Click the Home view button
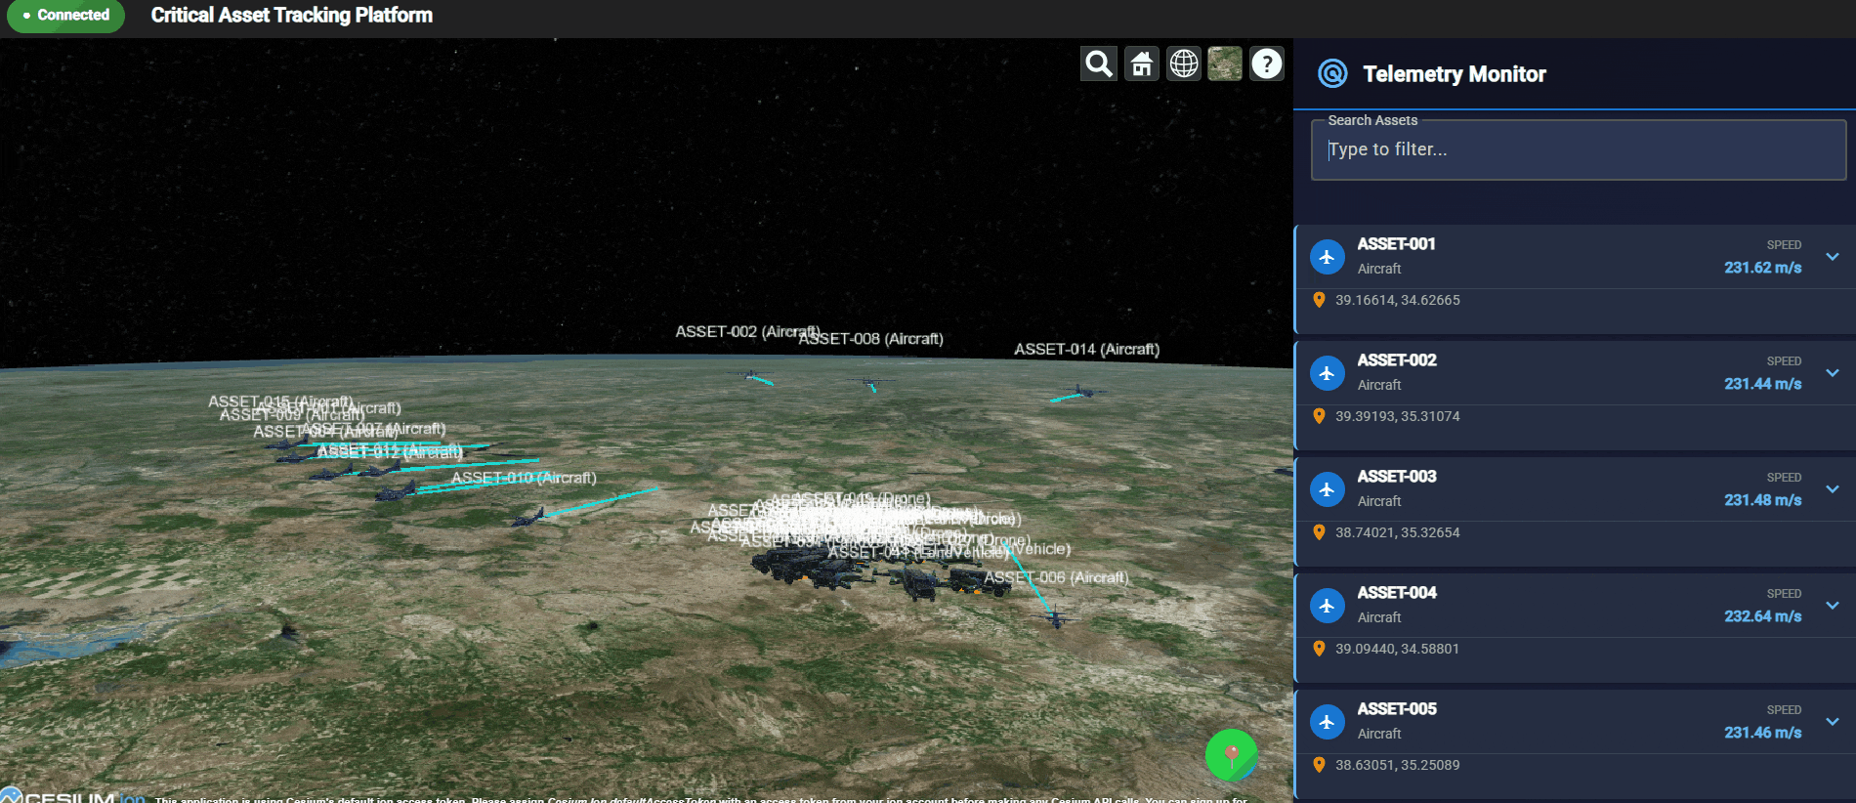Image resolution: width=1856 pixels, height=803 pixels. point(1141,64)
